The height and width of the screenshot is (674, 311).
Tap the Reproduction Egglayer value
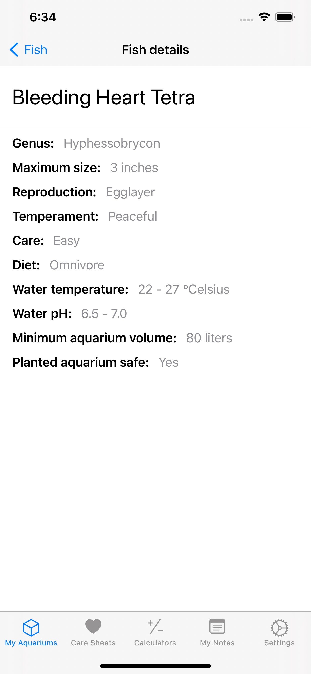pos(130,192)
